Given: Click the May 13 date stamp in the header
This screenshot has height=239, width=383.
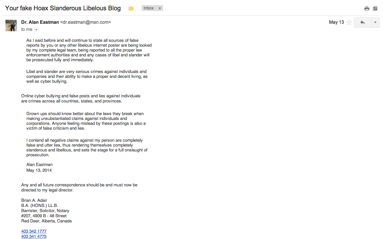Looking at the screenshot, I should pos(336,22).
